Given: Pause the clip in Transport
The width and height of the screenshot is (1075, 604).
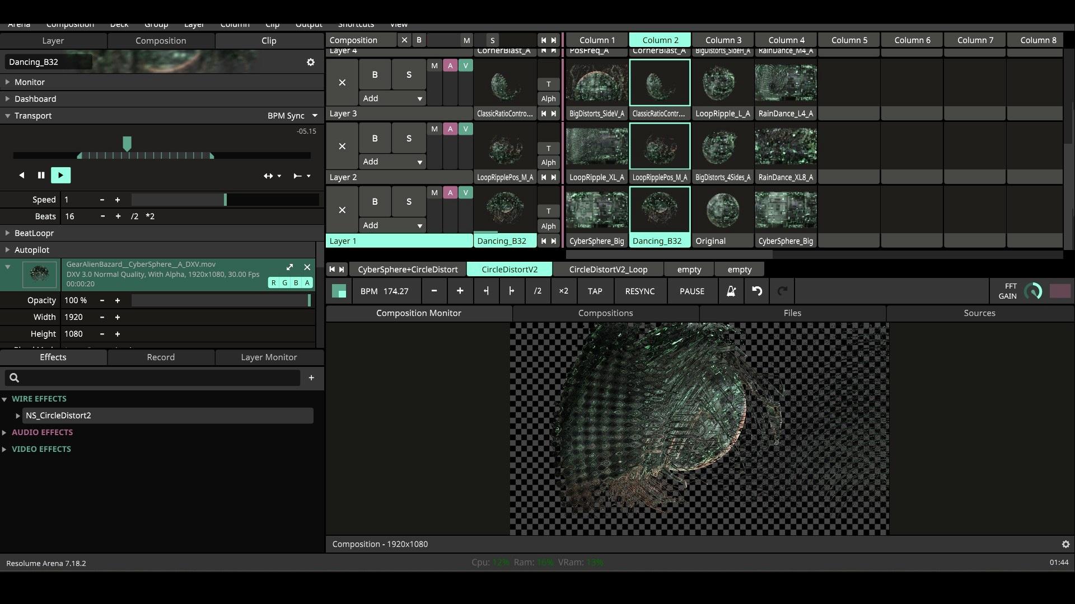Looking at the screenshot, I should click(41, 176).
